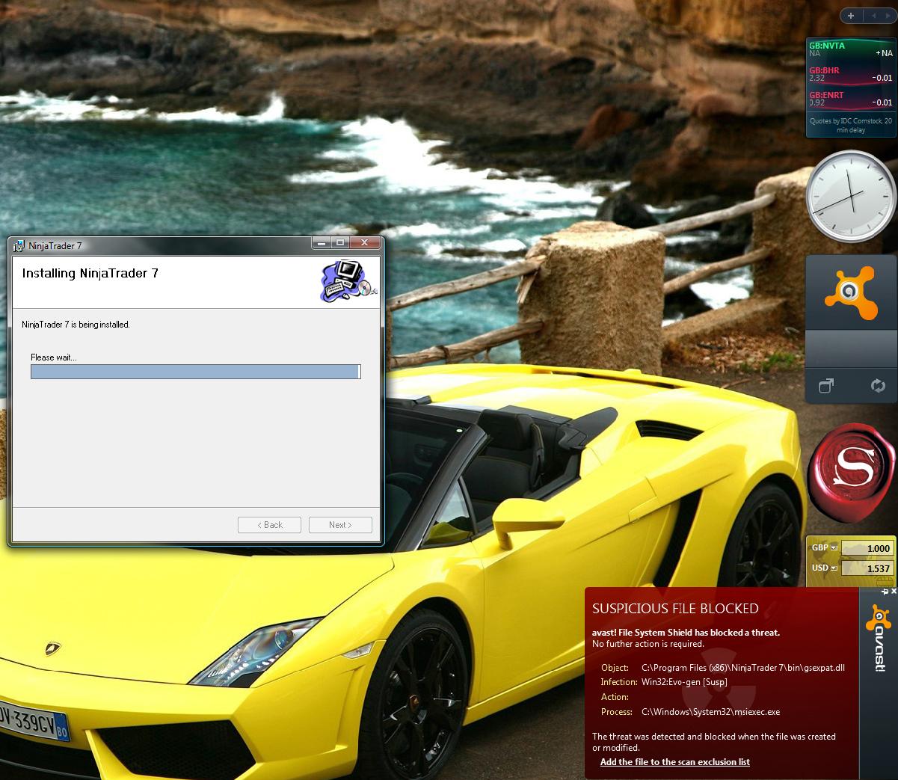Click the Quotes by IDC Comstock note
Screen dimensions: 898x780
tap(851, 125)
